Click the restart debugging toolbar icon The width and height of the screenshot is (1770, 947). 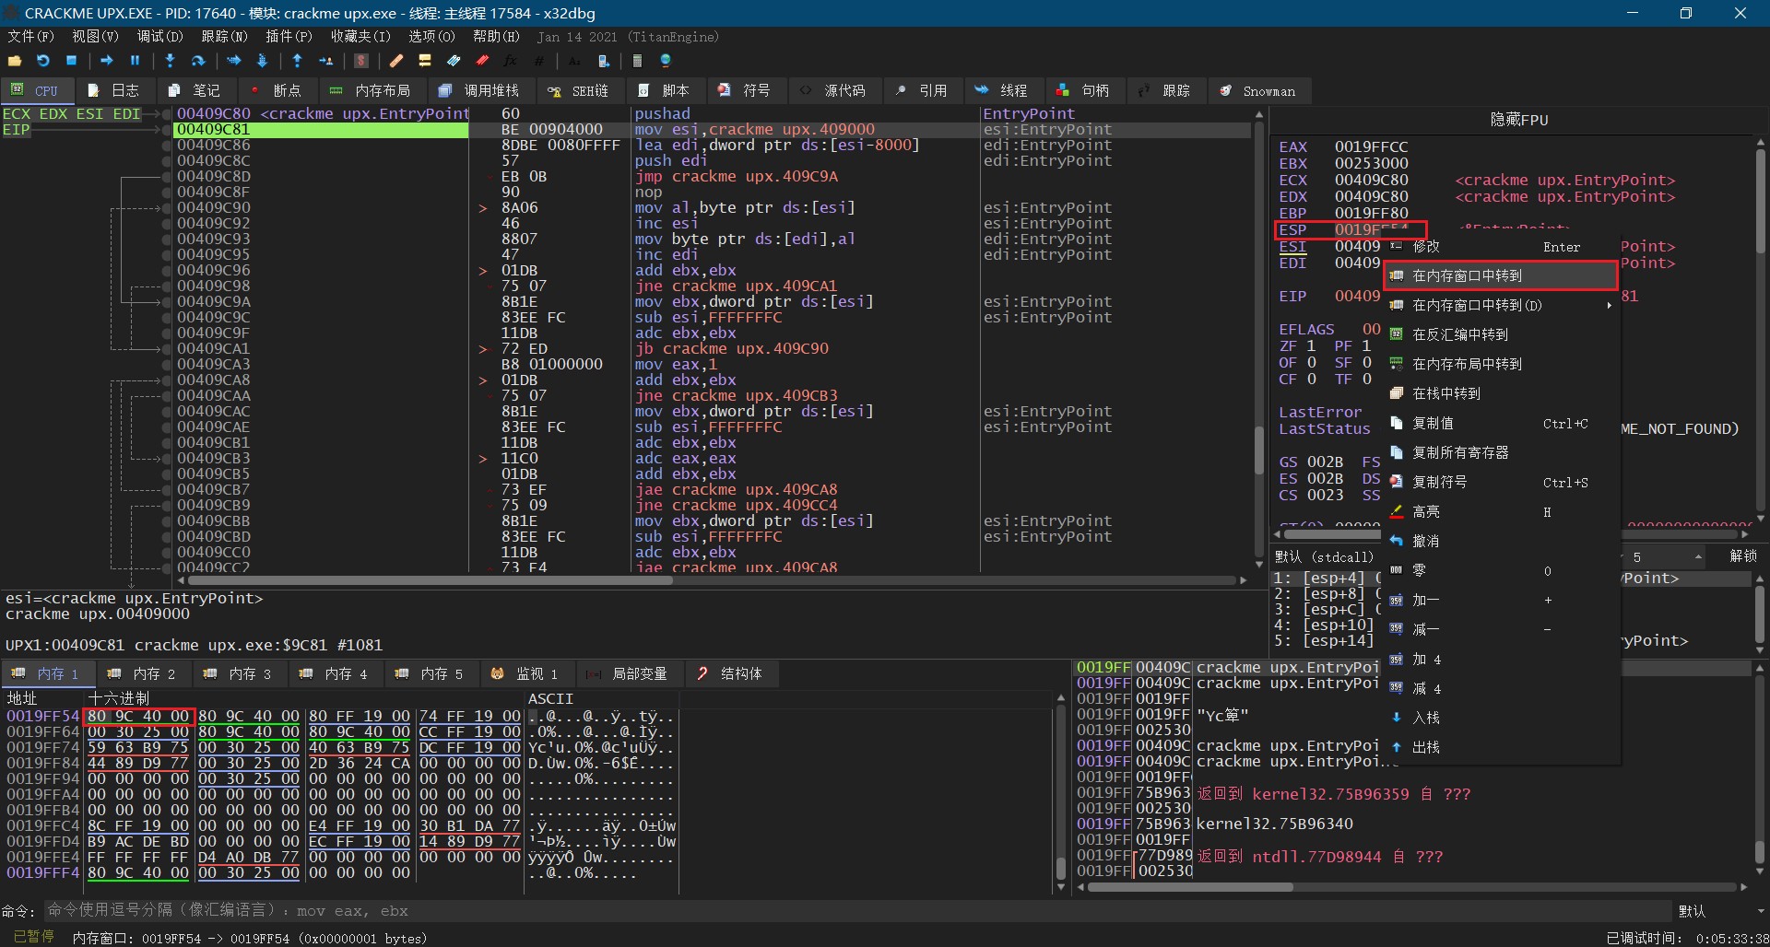click(43, 61)
